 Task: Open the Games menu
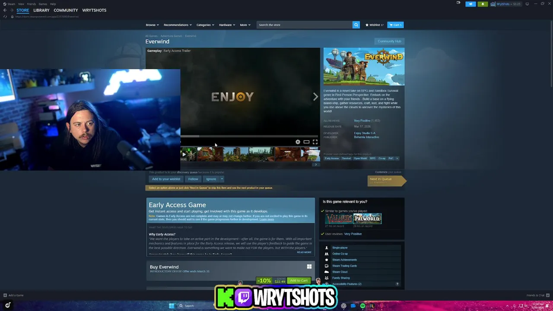point(43,4)
